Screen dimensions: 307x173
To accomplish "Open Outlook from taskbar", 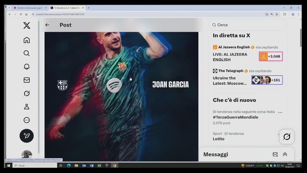I will tap(84, 166).
